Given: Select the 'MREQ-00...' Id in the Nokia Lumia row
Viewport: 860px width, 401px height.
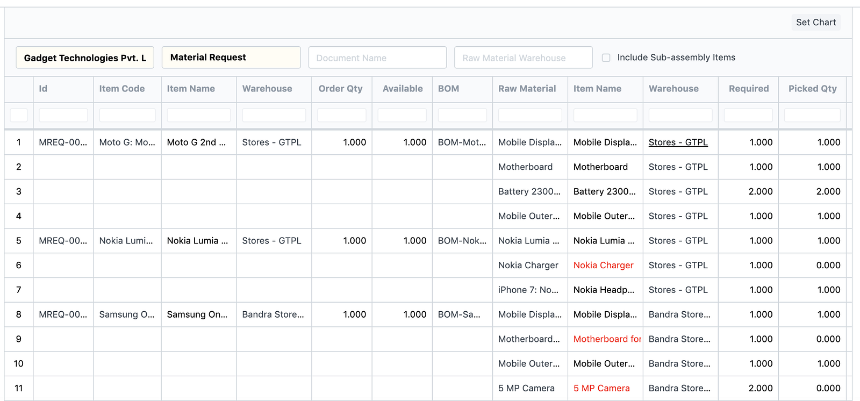Looking at the screenshot, I should pyautogui.click(x=63, y=241).
